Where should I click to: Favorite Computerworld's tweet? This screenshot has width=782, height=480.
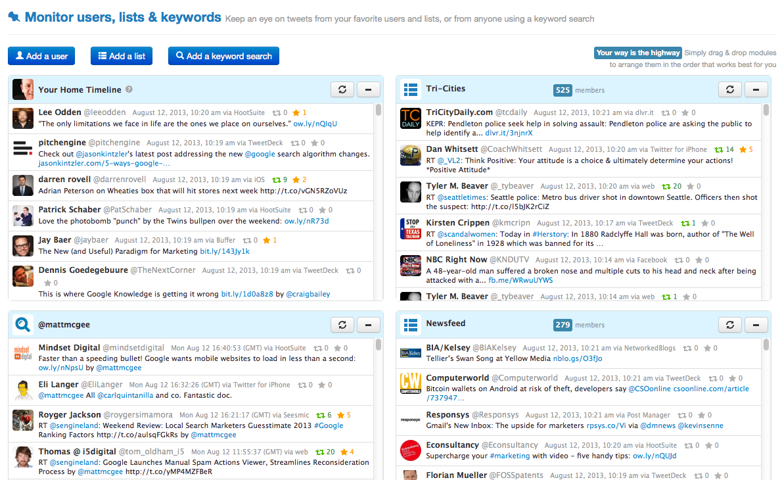coord(733,379)
